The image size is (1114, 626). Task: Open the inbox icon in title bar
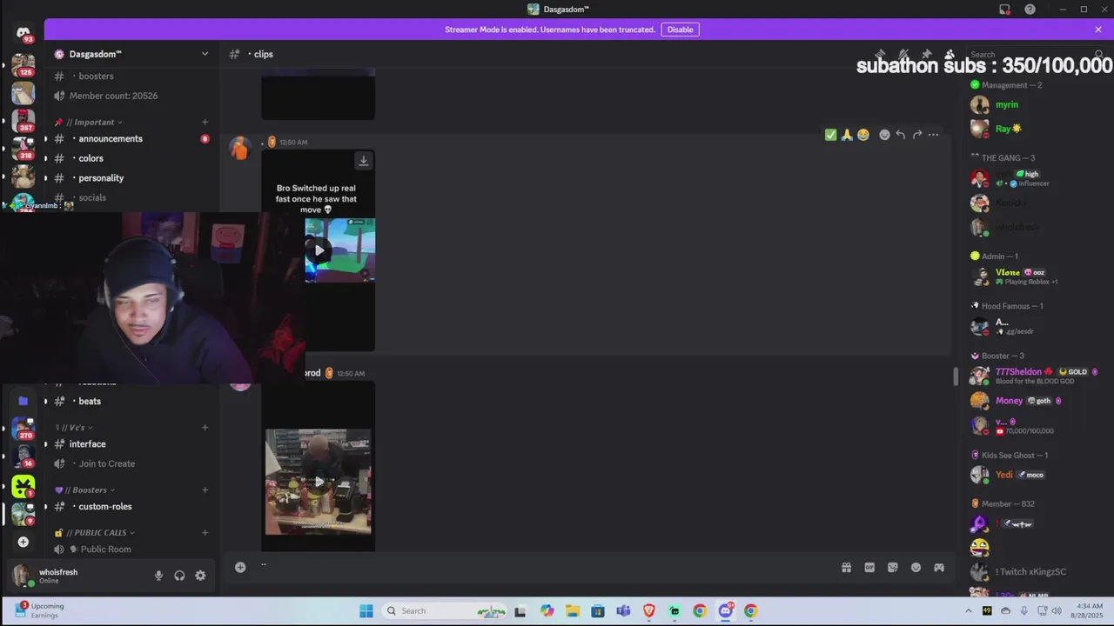[1004, 10]
